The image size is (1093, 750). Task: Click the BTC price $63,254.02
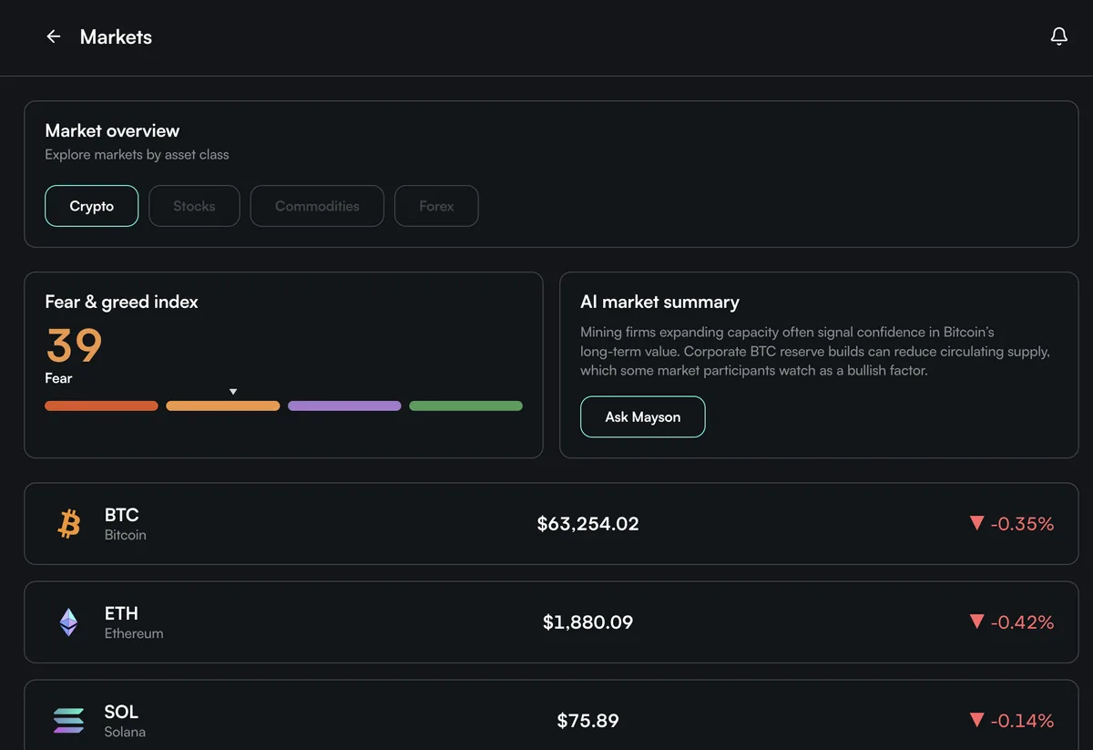pos(587,524)
